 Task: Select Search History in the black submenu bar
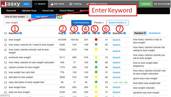coord(67,10)
